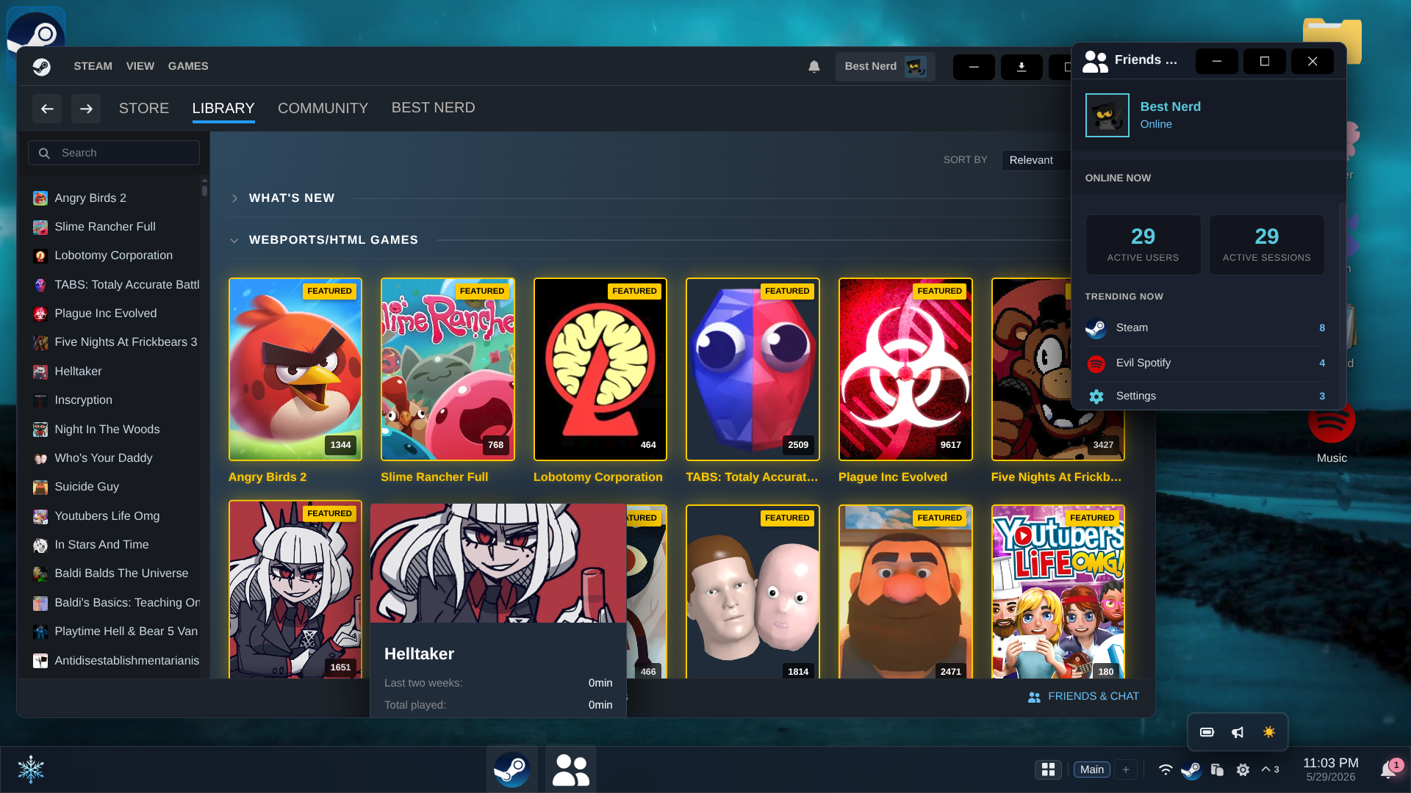Open the snowflake start menu
This screenshot has height=793, width=1411.
point(31,770)
